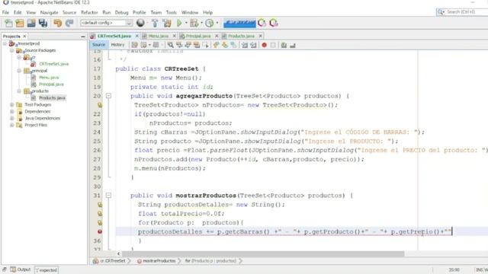Click the Debug Project icon
The height and width of the screenshot is (274, 488).
pos(194,23)
